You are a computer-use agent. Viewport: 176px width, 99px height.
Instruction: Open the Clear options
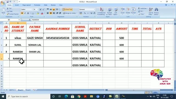click(141, 14)
